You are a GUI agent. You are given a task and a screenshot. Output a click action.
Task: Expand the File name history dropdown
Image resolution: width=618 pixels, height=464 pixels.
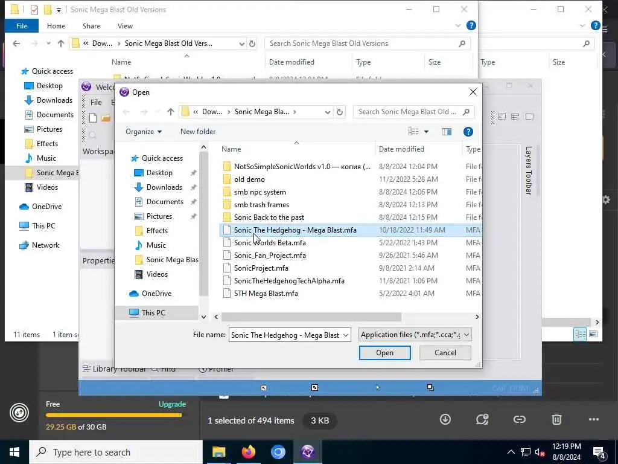click(x=346, y=335)
